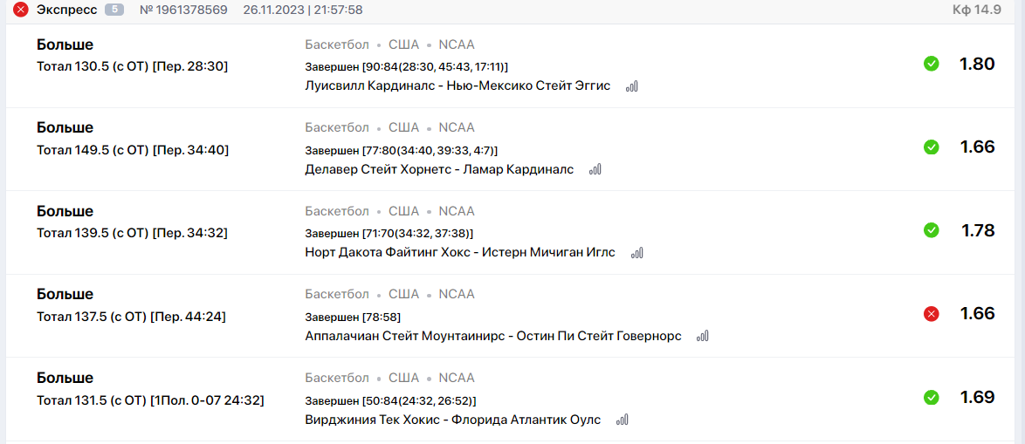Open Вирджиния Тек Хокис - Флорида Атлантик Оулс match
Viewport: 1025px width, 444px height.
tap(453, 420)
